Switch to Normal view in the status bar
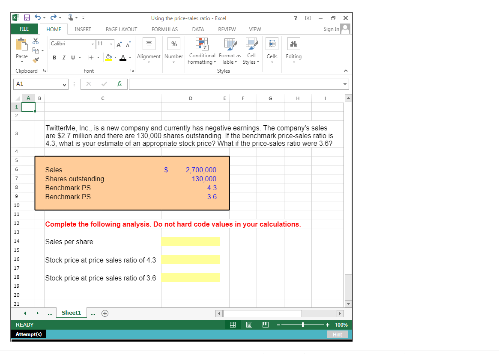499x354 pixels. [233, 325]
